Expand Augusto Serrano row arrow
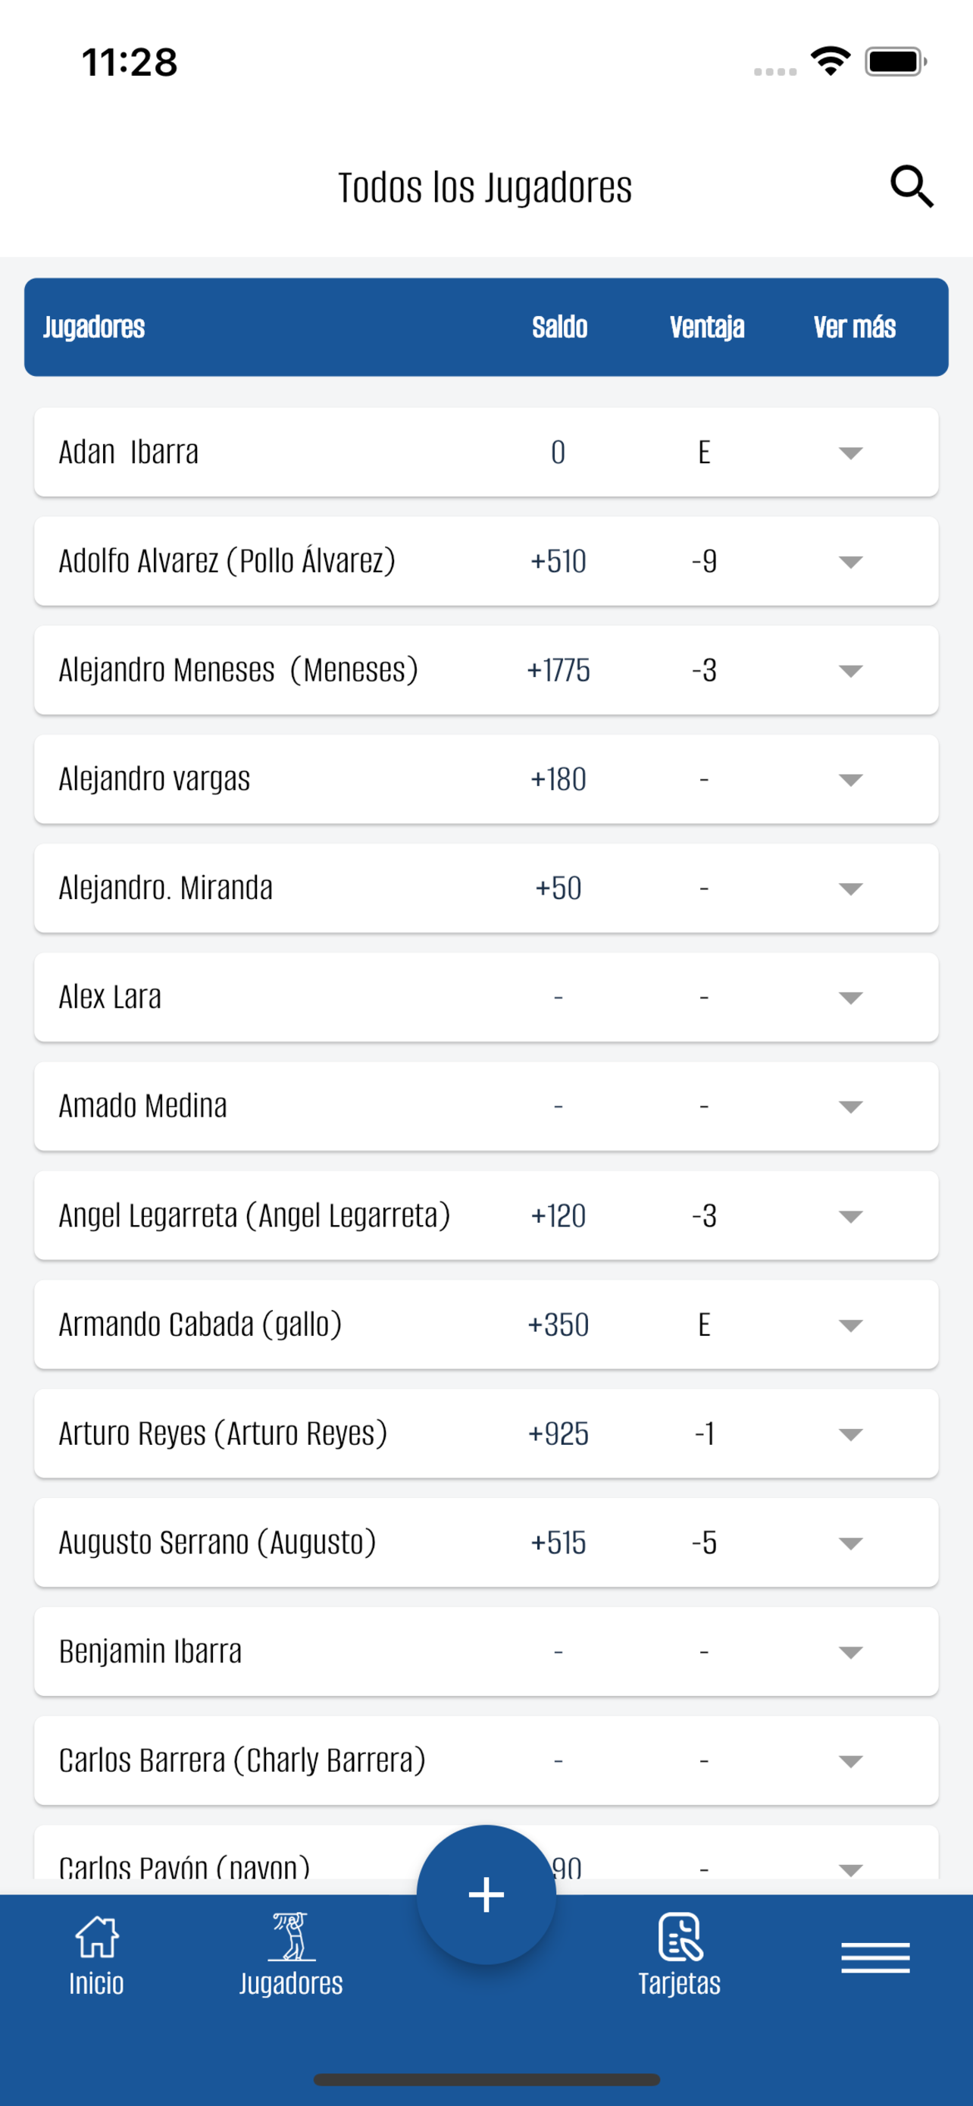The image size is (973, 2106). (850, 1543)
